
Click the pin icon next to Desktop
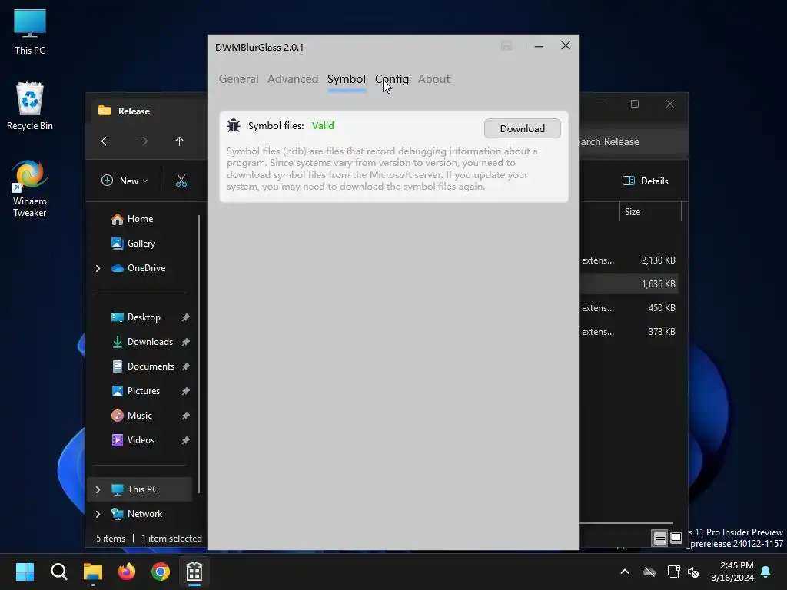pyautogui.click(x=186, y=317)
